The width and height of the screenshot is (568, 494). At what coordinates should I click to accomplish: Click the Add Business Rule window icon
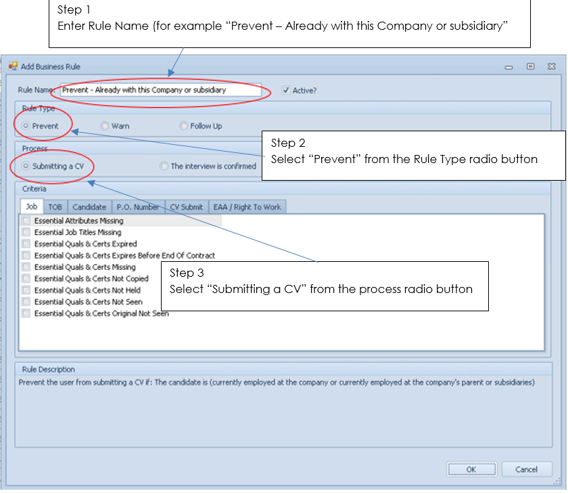[x=12, y=66]
